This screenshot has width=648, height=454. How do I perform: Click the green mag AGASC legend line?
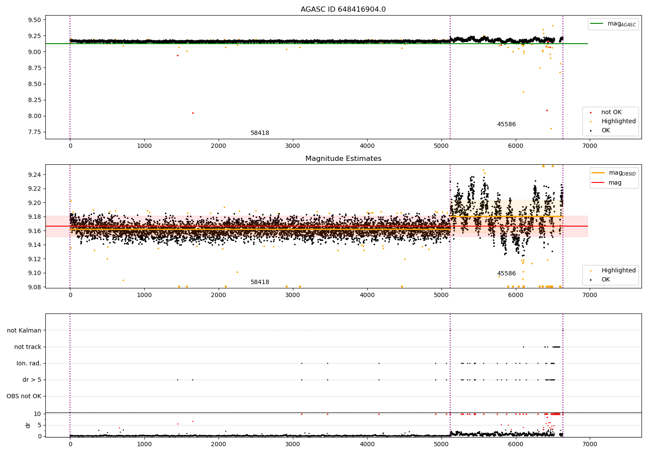[x=597, y=24]
